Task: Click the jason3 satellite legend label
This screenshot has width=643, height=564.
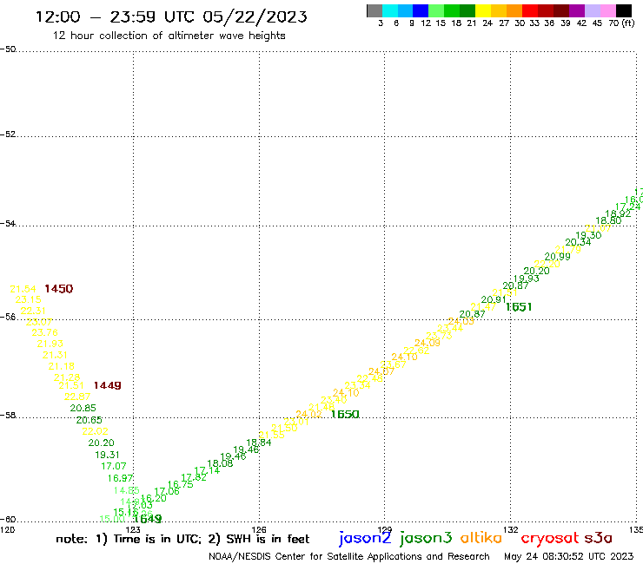Action: [x=426, y=538]
